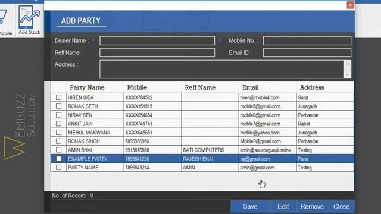The width and height of the screenshot is (381, 214).
Task: Enable the MEHUL MAKWANA checkbox
Action: pyautogui.click(x=58, y=132)
